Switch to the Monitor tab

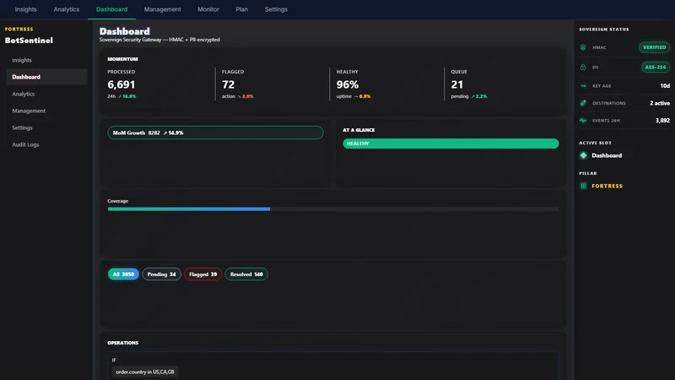pos(208,9)
